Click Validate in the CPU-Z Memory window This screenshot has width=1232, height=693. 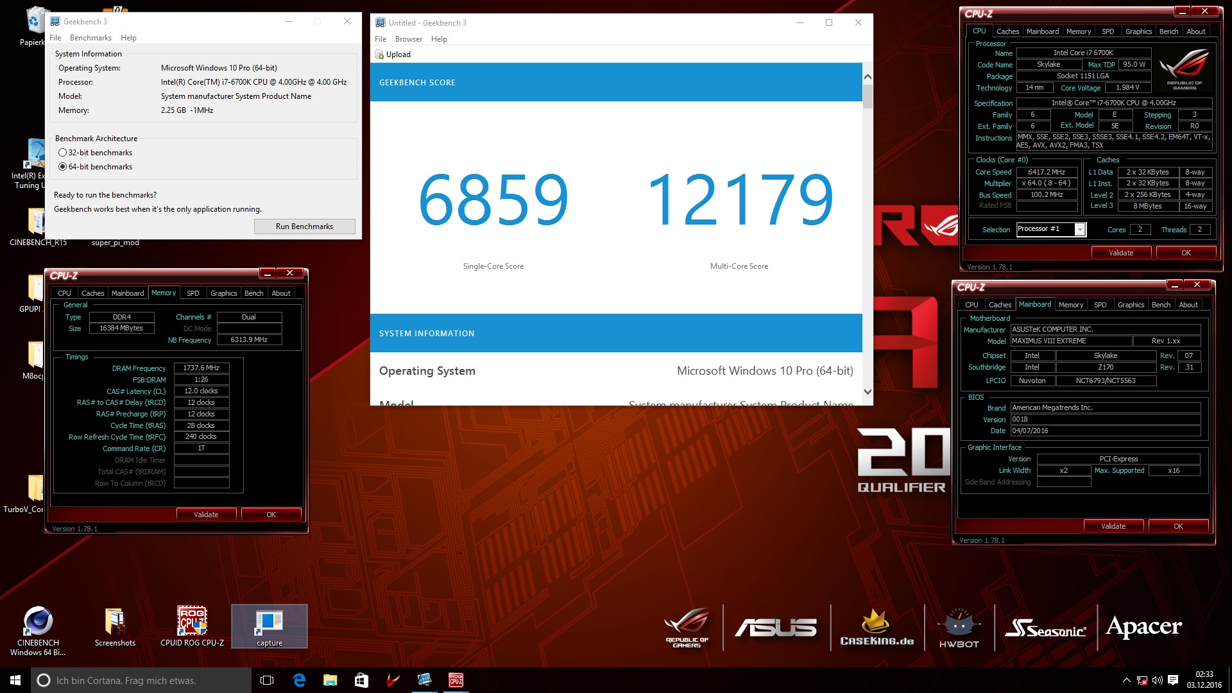click(x=206, y=515)
